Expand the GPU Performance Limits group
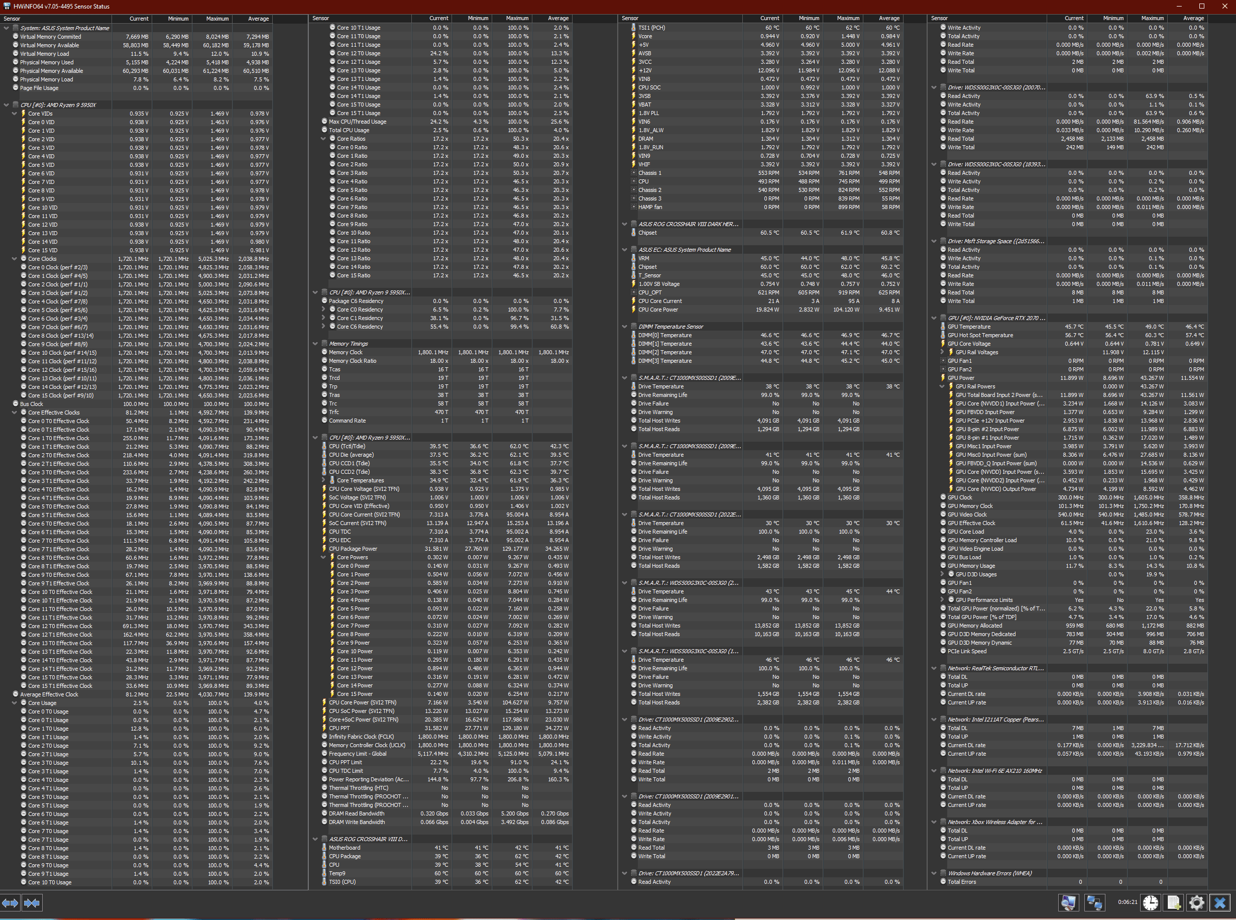This screenshot has width=1236, height=920. pyautogui.click(x=942, y=600)
